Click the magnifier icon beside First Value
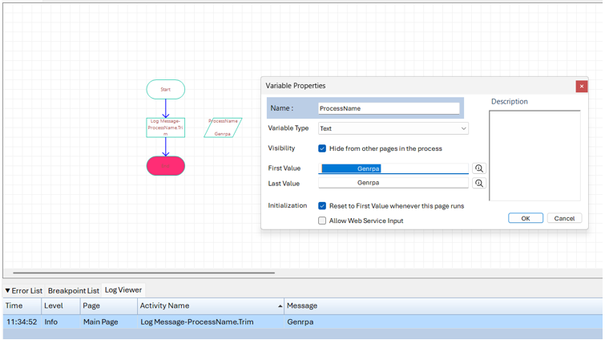Viewport: 605px width, 340px height. pyautogui.click(x=478, y=168)
